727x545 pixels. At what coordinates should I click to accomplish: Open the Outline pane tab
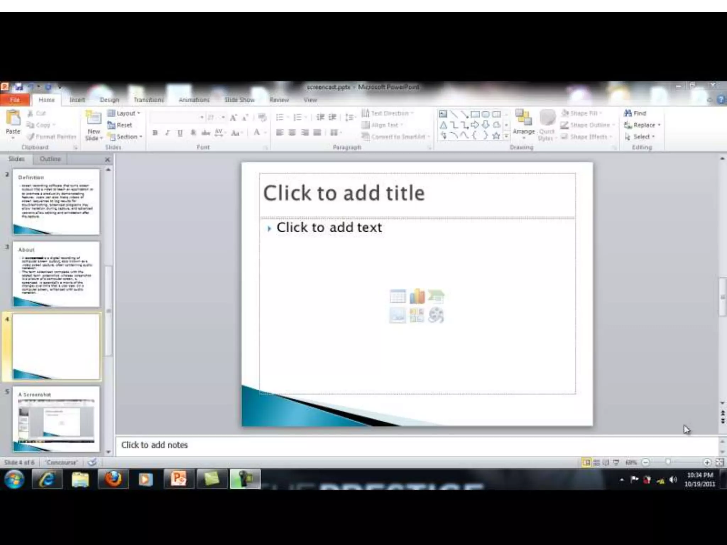coord(50,159)
